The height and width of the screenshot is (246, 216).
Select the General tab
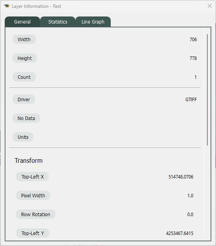tap(22, 22)
